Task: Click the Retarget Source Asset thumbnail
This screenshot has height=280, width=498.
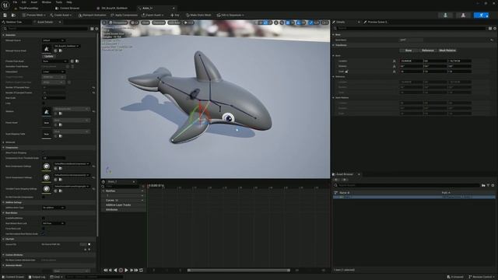Action: [x=47, y=48]
